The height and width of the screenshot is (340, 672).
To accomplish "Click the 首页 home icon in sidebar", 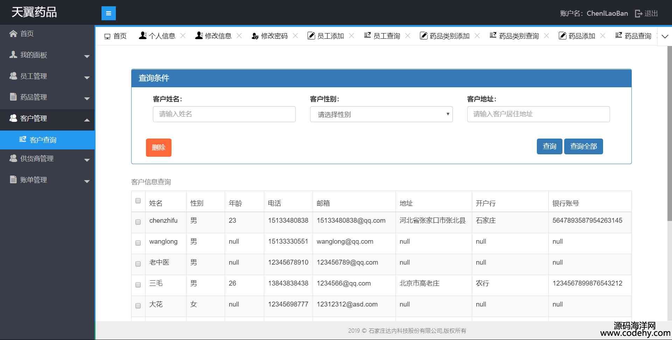I will pyautogui.click(x=13, y=34).
